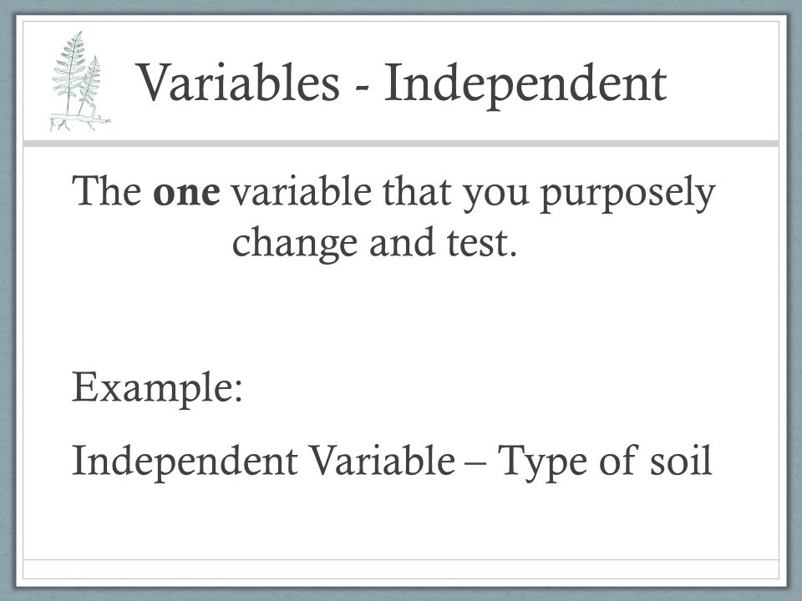Click the empty footer bar at slide bottom
802x601 pixels.
pos(401,569)
